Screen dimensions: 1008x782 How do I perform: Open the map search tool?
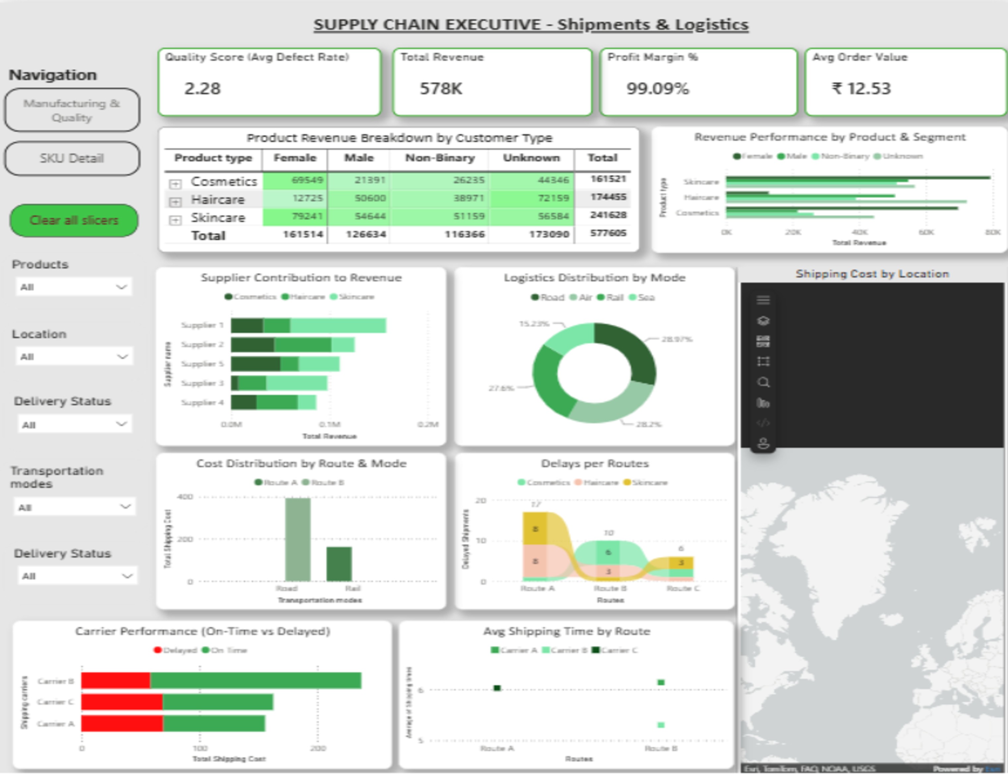tap(763, 382)
